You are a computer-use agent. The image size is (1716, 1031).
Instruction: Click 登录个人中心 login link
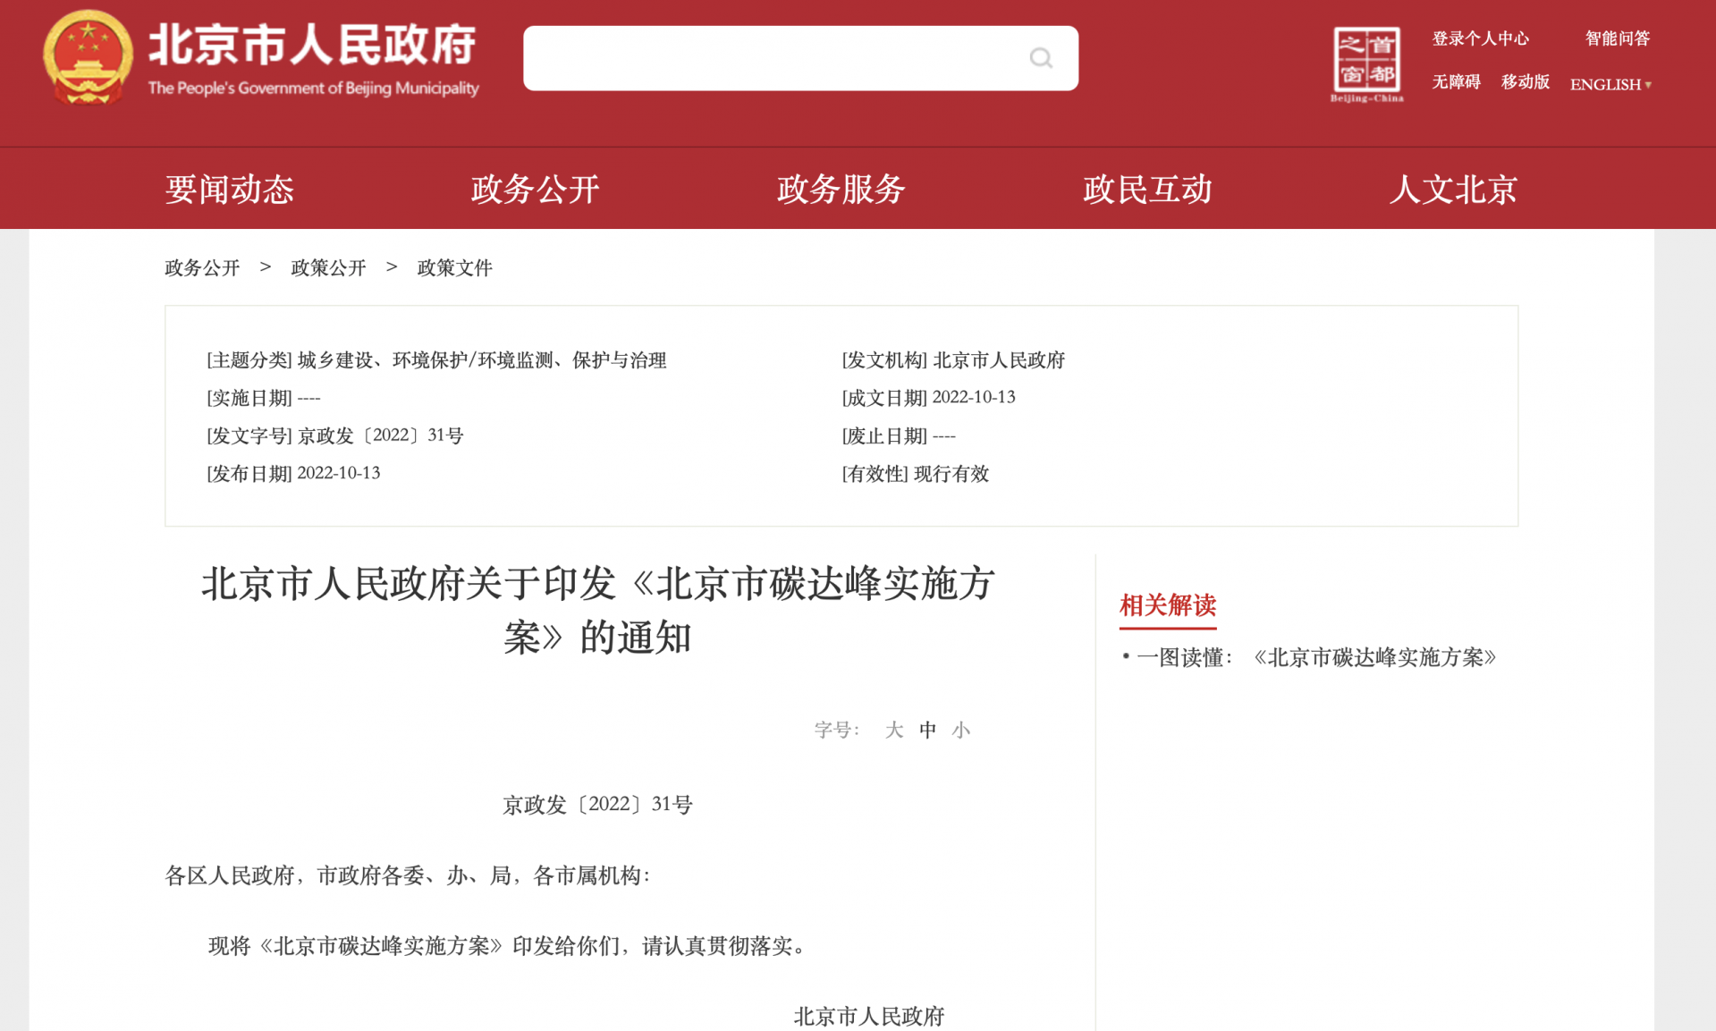pos(1480,38)
